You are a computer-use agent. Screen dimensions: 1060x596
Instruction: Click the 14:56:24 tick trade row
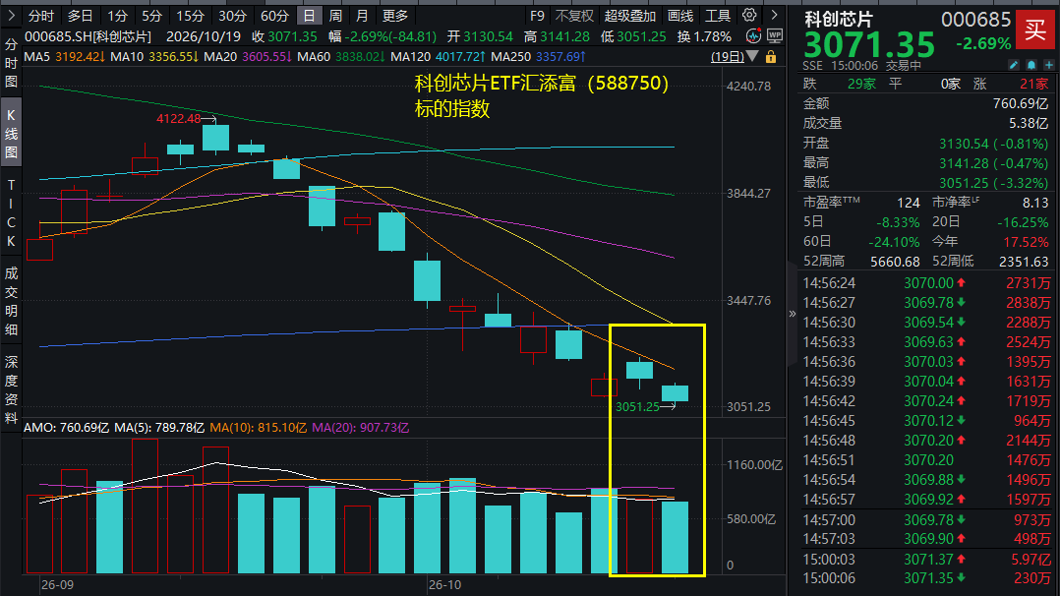pos(926,283)
